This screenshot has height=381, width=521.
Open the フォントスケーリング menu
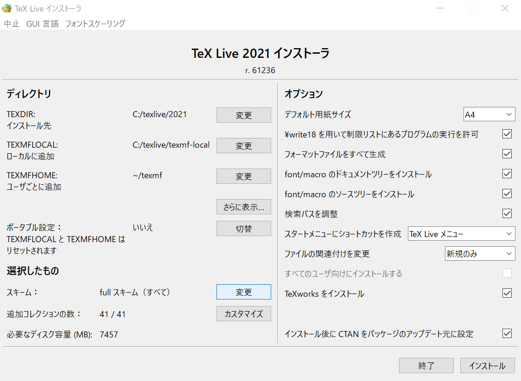pyautogui.click(x=95, y=24)
